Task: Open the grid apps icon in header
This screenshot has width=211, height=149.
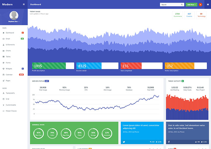Action: pos(207,4)
